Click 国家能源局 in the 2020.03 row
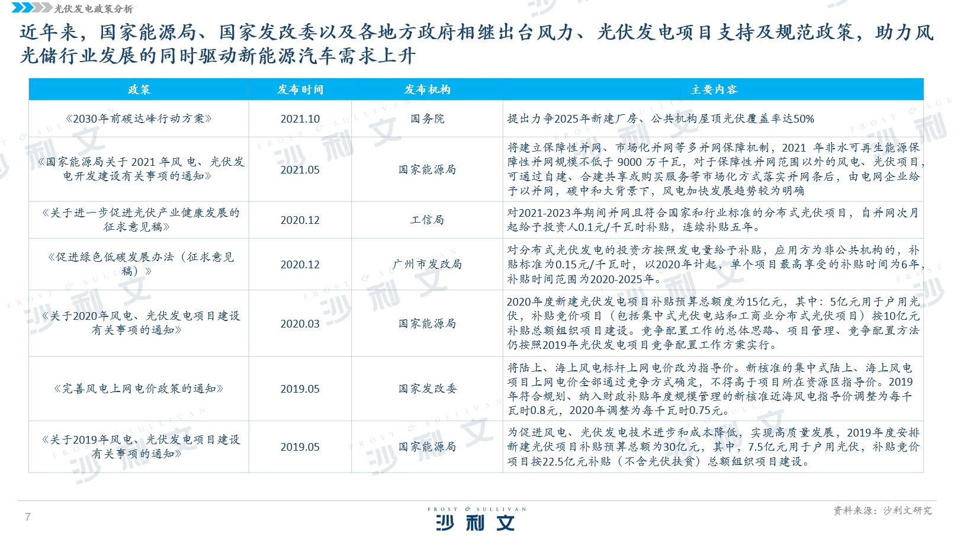The image size is (954, 536). (428, 323)
